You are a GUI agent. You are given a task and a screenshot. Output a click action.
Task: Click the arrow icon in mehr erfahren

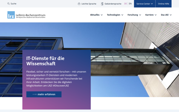35,94
